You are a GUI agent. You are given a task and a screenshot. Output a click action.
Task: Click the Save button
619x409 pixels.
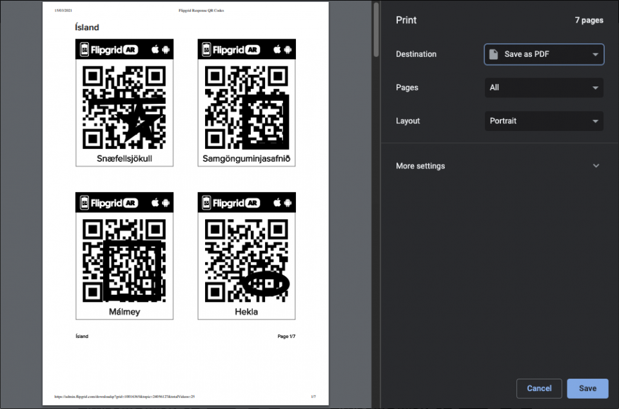pos(587,388)
